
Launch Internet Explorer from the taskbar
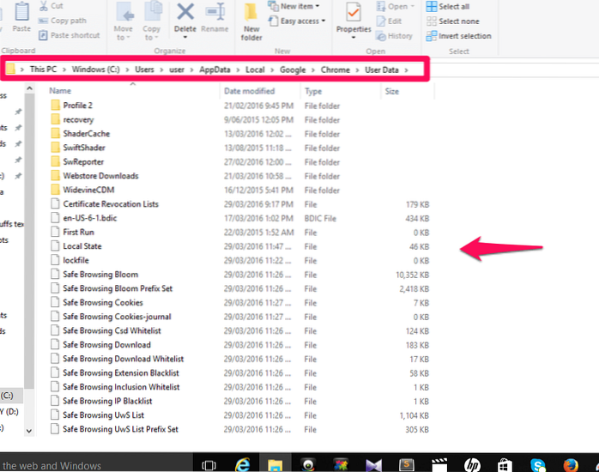coord(242,464)
